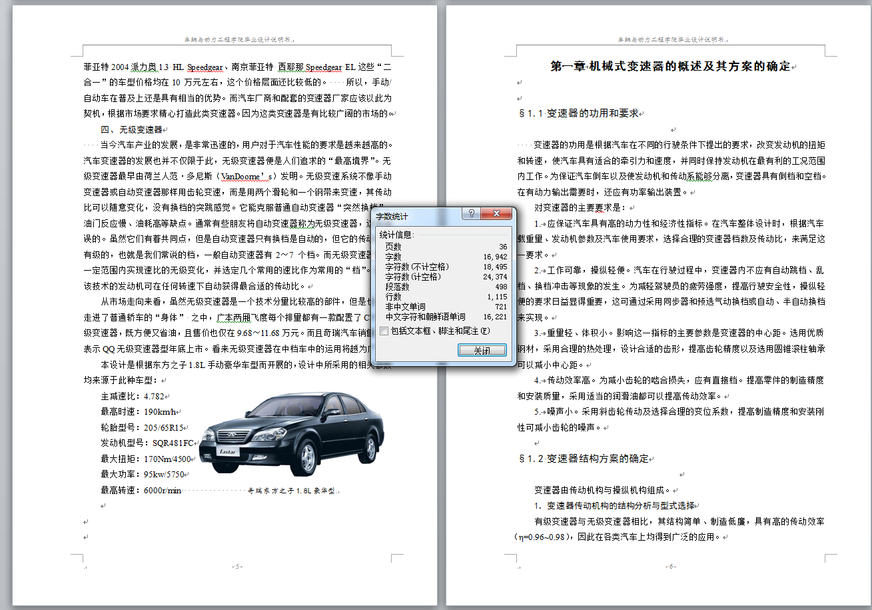This screenshot has height=610, width=872.
Task: Click the line 轮胎型号：205/65R15
Action: (x=142, y=428)
